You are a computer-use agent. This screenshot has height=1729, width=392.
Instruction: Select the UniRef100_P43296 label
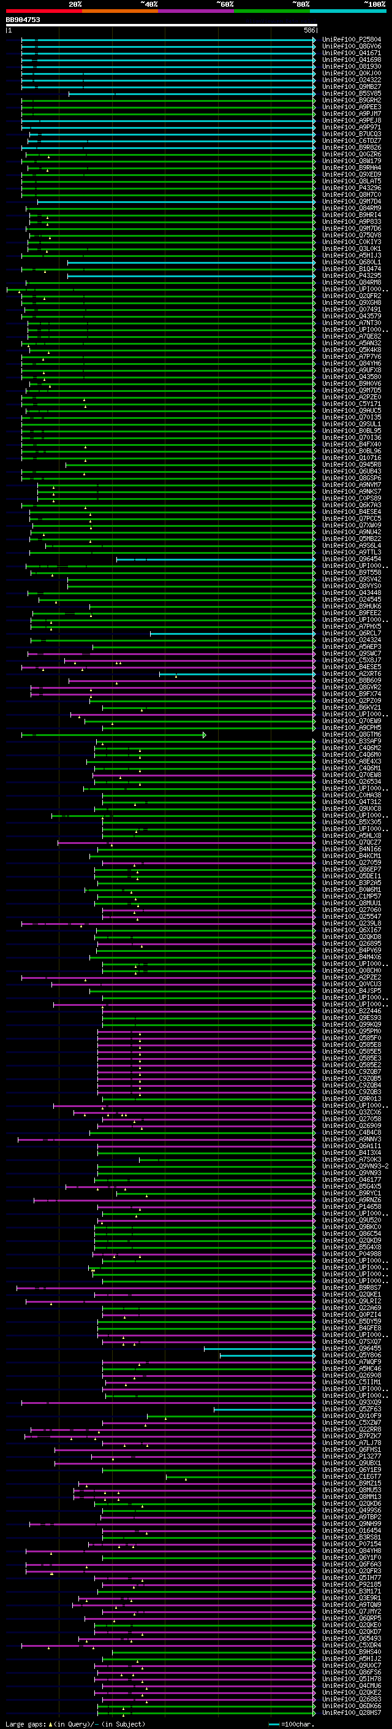click(x=351, y=188)
